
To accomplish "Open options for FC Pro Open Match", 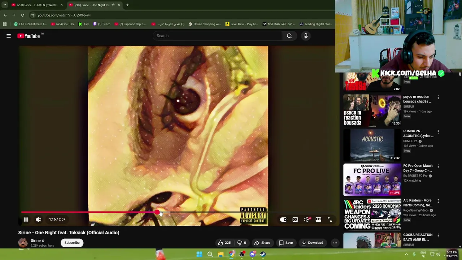I will (438, 166).
